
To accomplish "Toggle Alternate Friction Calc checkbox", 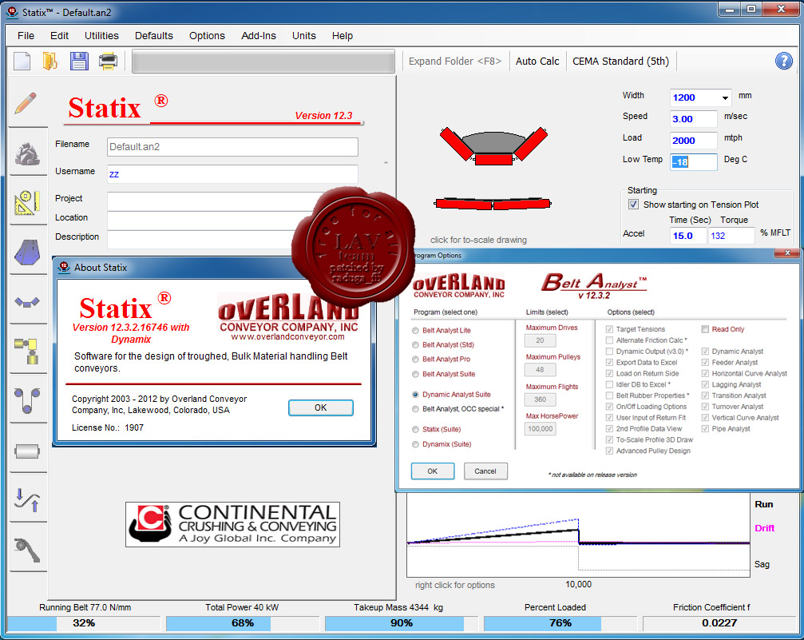I will [609, 340].
